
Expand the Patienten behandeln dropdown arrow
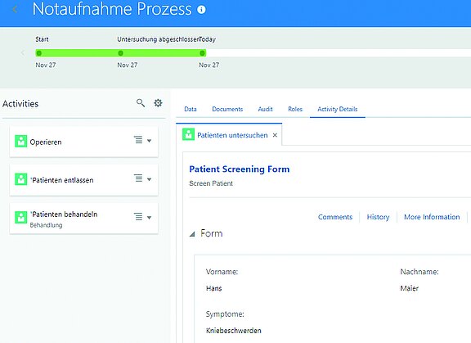[149, 218]
